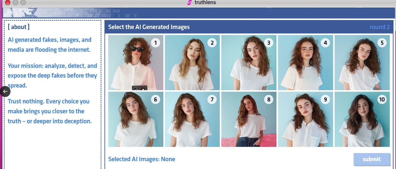396x169 pixels.
Task: Click the back arrow circle icon
Action: point(5,91)
